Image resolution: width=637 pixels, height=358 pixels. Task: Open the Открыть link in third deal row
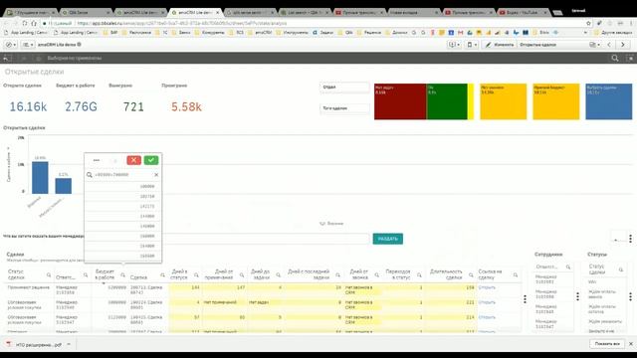(x=487, y=317)
